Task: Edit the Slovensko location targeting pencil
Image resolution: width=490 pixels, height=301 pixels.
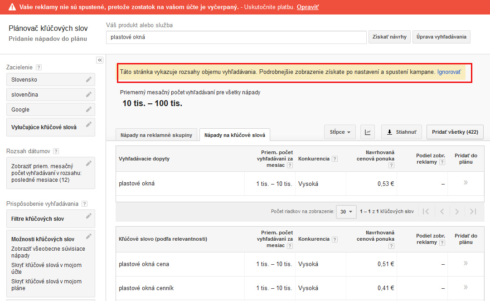Action: 89,79
